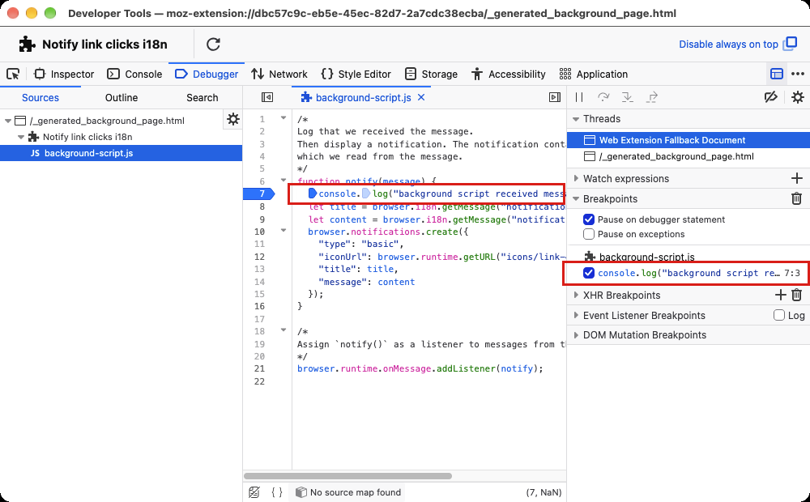Switch to the Debugger tab
This screenshot has width=810, height=502.
[x=207, y=74]
